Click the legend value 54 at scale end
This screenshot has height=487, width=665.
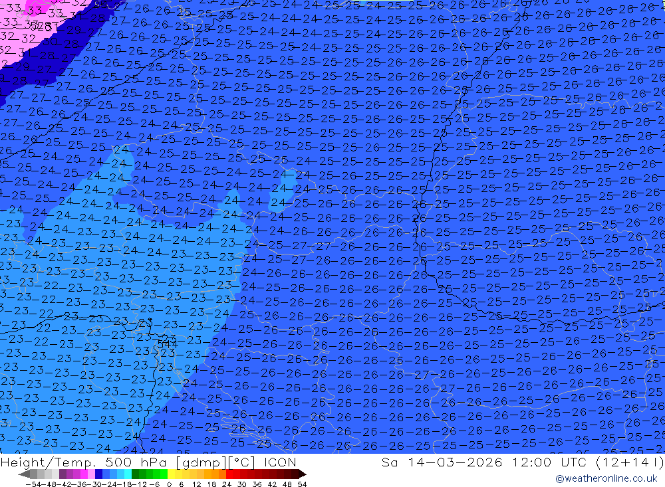(x=302, y=484)
